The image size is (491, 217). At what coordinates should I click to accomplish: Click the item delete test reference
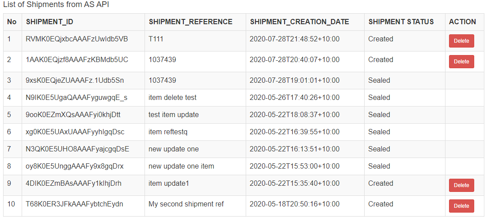tap(172, 98)
